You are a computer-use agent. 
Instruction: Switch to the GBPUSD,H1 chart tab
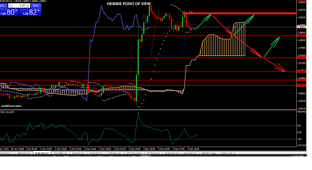[23, 153]
